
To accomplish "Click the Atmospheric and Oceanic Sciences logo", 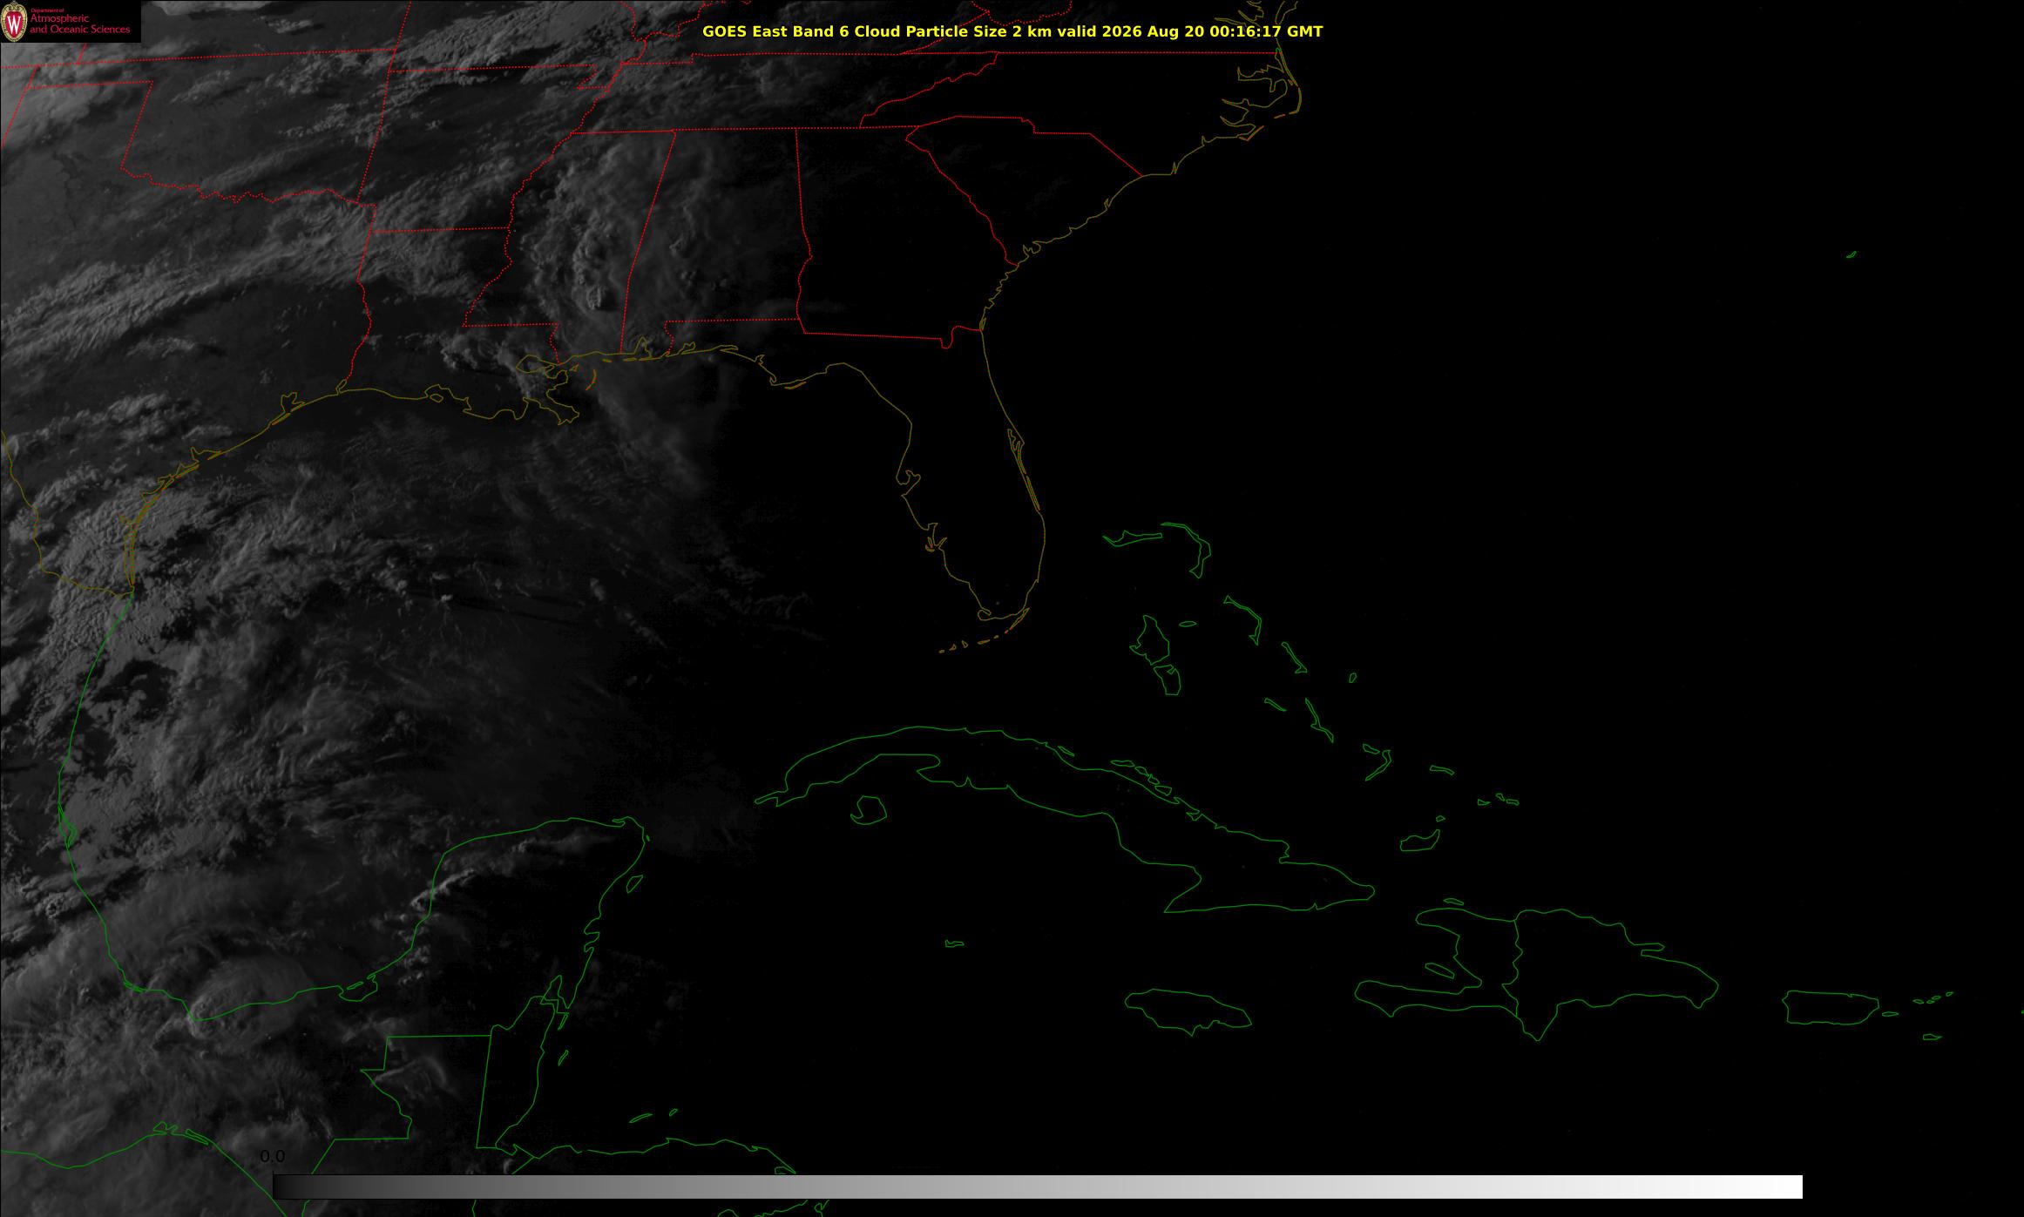I will point(70,22).
